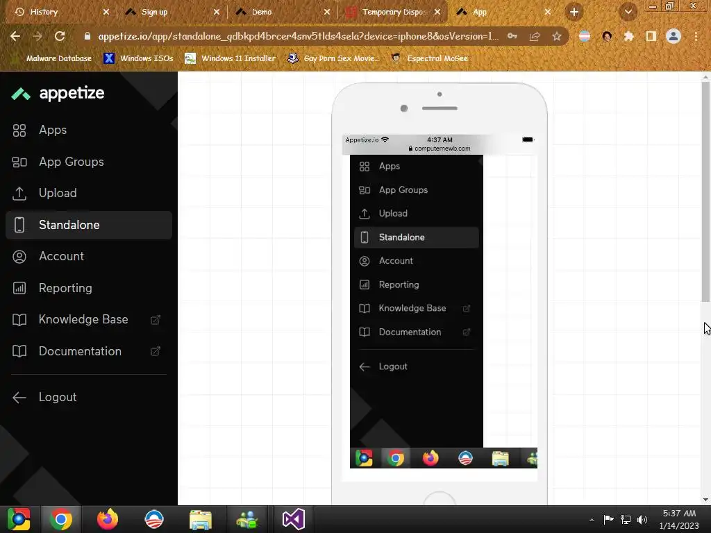Viewport: 711px width, 533px height.
Task: Open a new browser tab
Action: (x=574, y=12)
